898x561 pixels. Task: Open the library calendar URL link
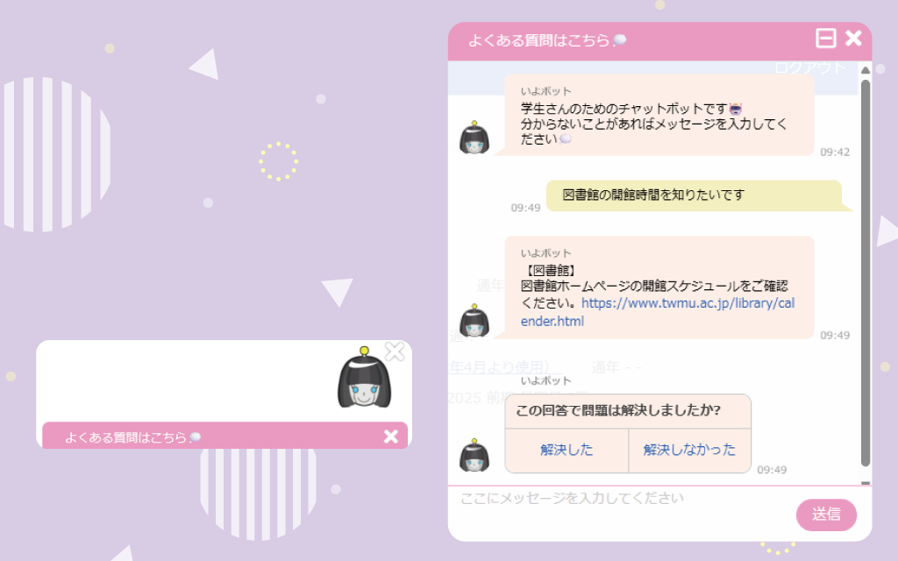[x=658, y=312]
